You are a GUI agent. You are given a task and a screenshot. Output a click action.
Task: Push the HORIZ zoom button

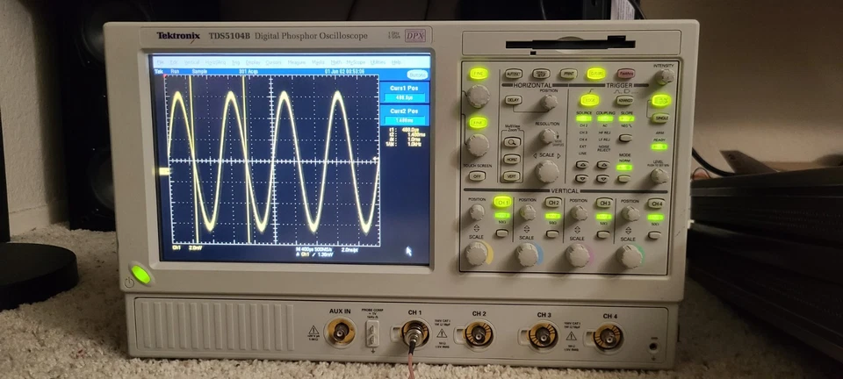pos(512,159)
